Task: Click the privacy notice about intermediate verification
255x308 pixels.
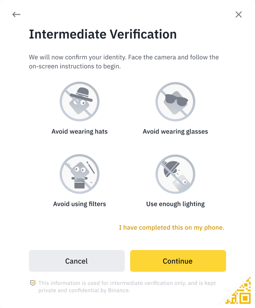Action: 127,283
